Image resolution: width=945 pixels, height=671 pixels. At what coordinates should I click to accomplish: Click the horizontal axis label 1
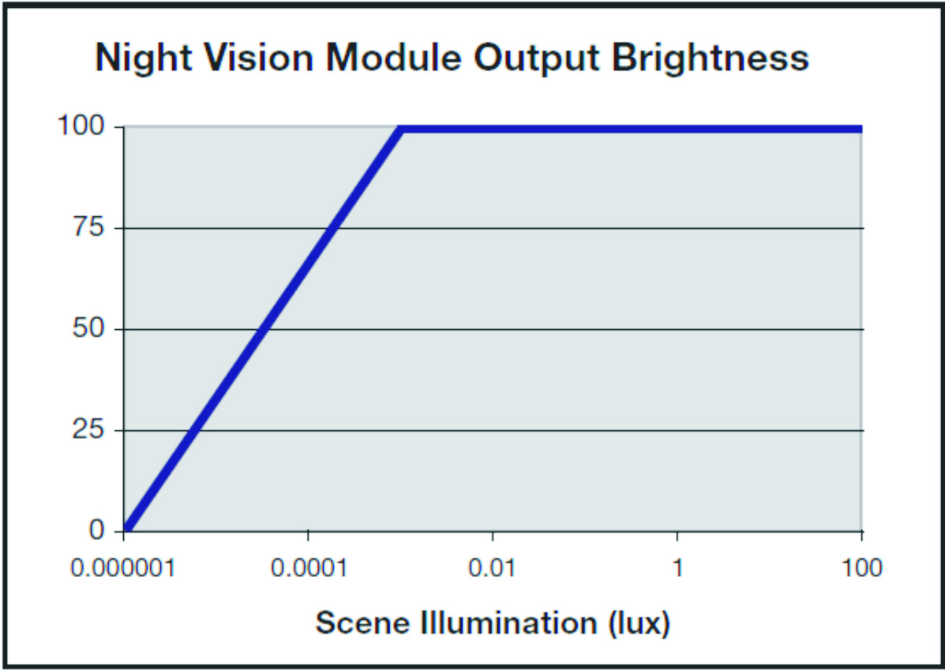[x=677, y=568]
